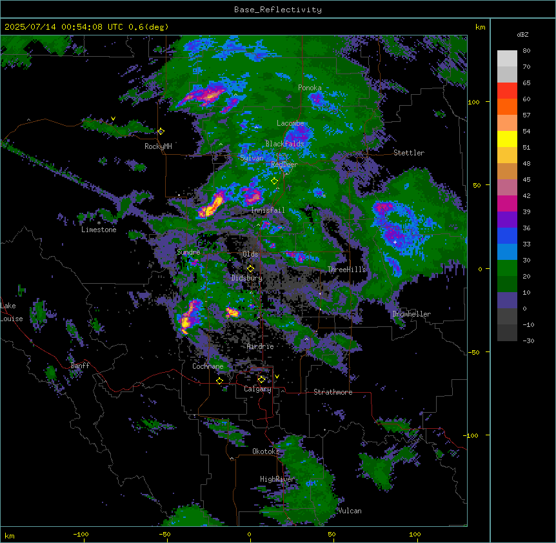
Task: Click the -50 tick on the right axis
Action: tap(473, 352)
